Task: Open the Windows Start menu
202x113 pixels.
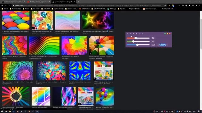Action: (x=2, y=111)
